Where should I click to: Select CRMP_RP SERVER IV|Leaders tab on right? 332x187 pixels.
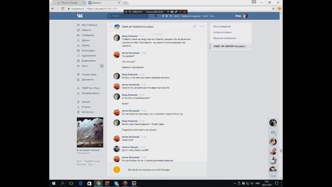click(231, 46)
